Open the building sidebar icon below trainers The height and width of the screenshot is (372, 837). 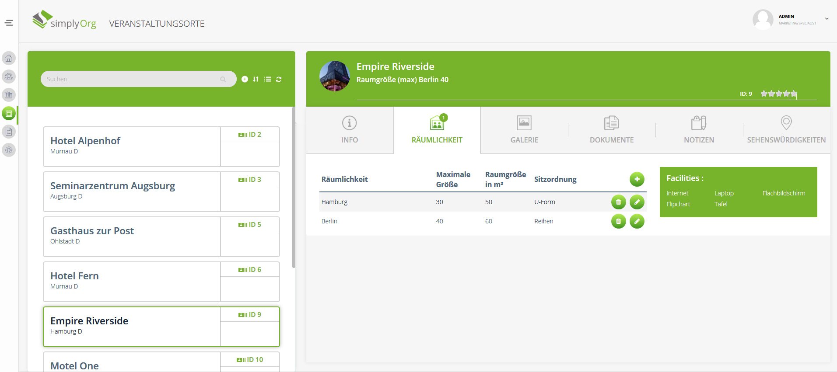click(9, 95)
